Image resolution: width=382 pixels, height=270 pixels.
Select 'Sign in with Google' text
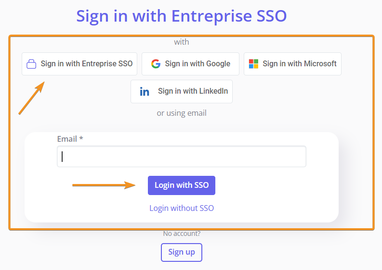pyautogui.click(x=198, y=64)
